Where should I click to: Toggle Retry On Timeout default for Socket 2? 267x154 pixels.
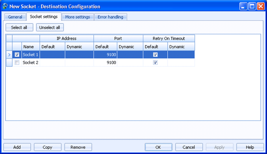click(x=155, y=62)
